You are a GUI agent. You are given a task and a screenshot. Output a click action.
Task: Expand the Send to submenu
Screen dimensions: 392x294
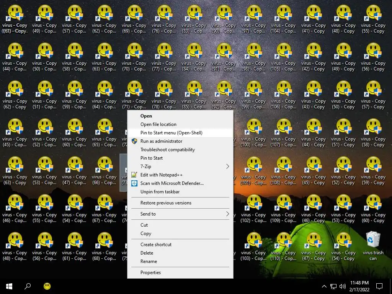point(180,214)
